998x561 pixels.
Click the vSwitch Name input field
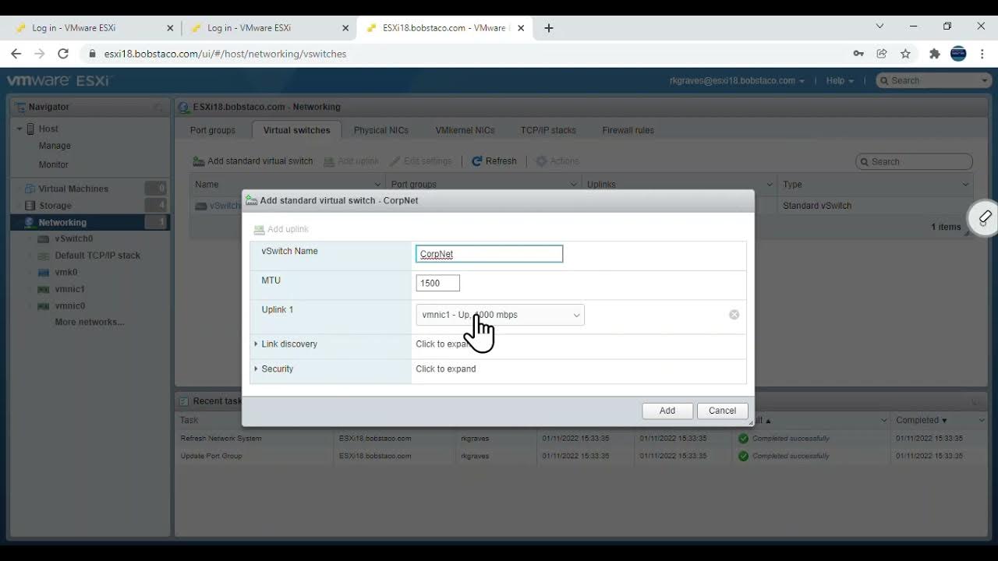tap(489, 254)
